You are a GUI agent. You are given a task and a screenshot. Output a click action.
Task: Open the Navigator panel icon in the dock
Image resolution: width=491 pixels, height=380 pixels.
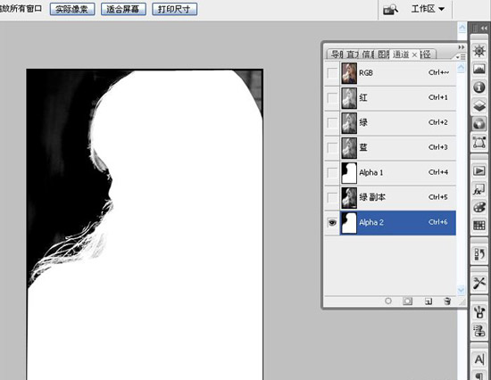pyautogui.click(x=479, y=51)
